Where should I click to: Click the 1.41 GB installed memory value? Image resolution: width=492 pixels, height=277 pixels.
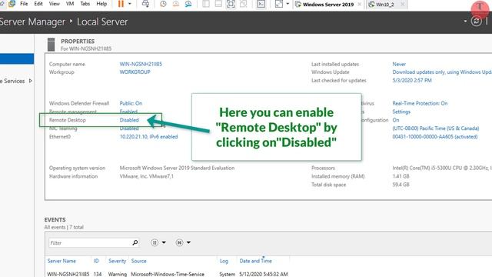point(401,176)
